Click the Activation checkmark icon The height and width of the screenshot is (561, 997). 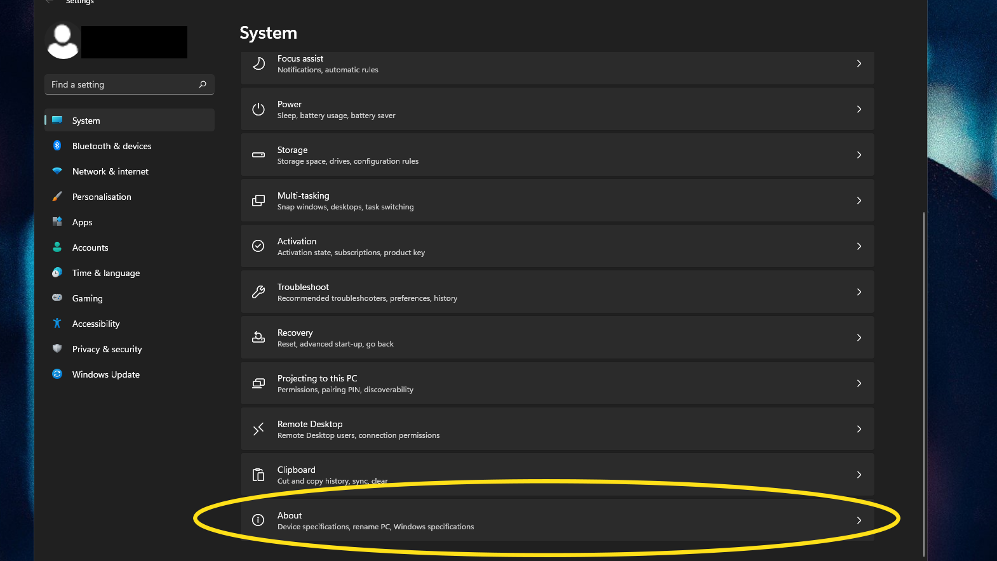pyautogui.click(x=258, y=246)
